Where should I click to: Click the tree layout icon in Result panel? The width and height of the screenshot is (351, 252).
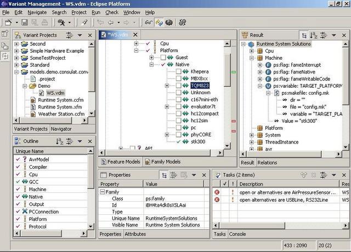304,35
